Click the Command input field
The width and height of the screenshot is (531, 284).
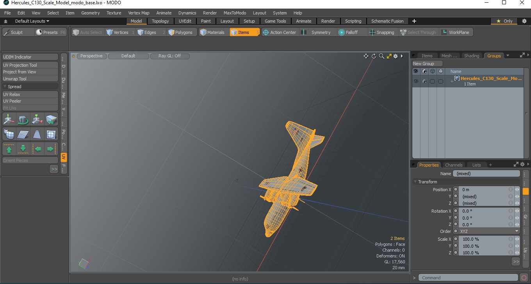click(469, 278)
